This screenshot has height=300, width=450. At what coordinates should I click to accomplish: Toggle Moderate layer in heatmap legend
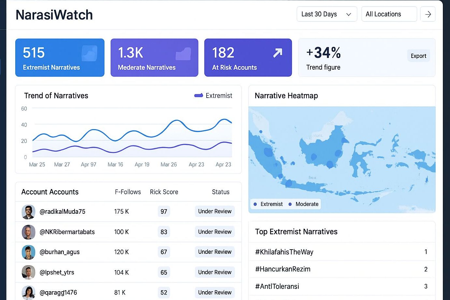point(303,204)
